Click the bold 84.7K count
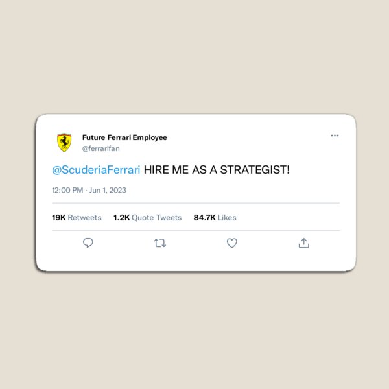 pyautogui.click(x=204, y=218)
